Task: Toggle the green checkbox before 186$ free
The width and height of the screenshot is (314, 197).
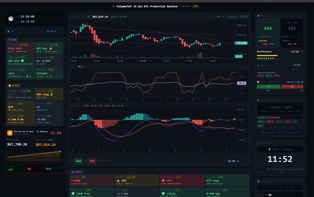Action: coord(73,194)
